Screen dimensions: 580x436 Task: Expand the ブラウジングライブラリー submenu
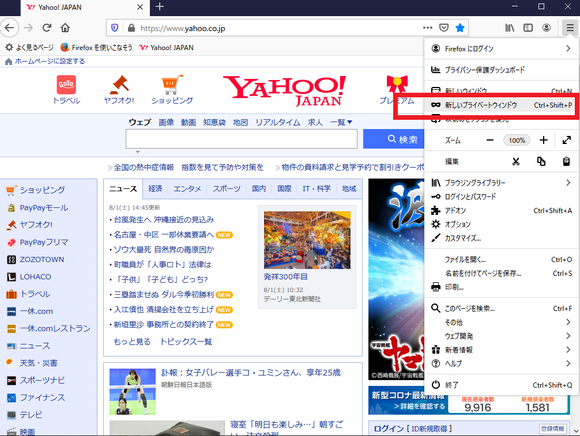(502, 183)
